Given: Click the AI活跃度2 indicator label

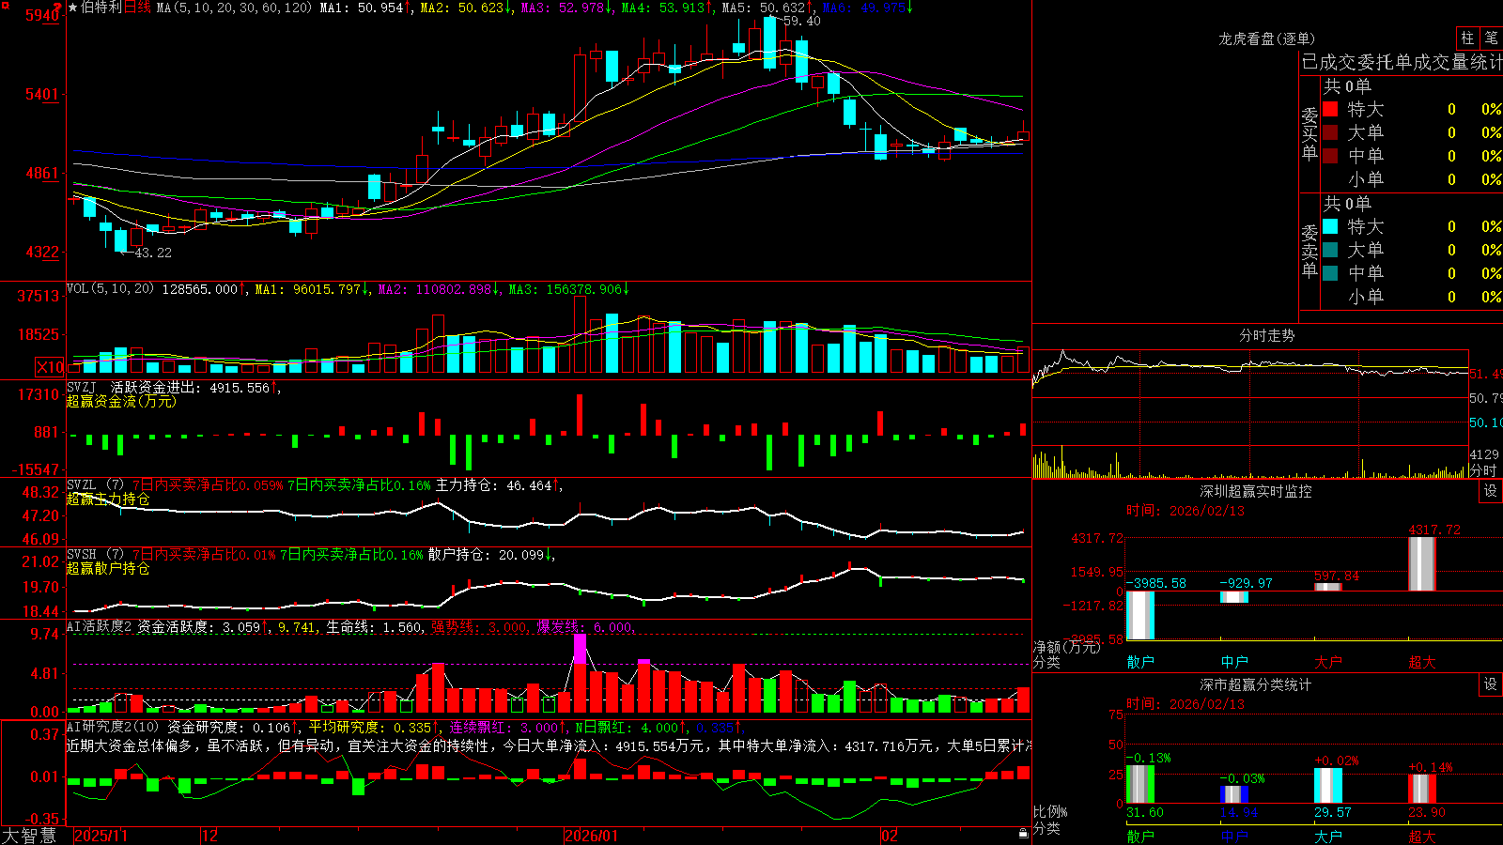Looking at the screenshot, I should [x=100, y=626].
